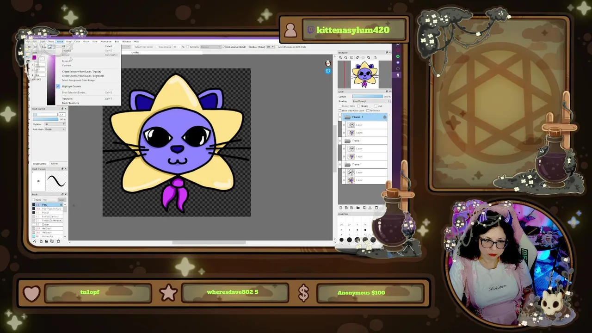Duplicate the layer with the Layer panel icon
Image resolution: width=592 pixels, height=333 pixels.
(364, 208)
